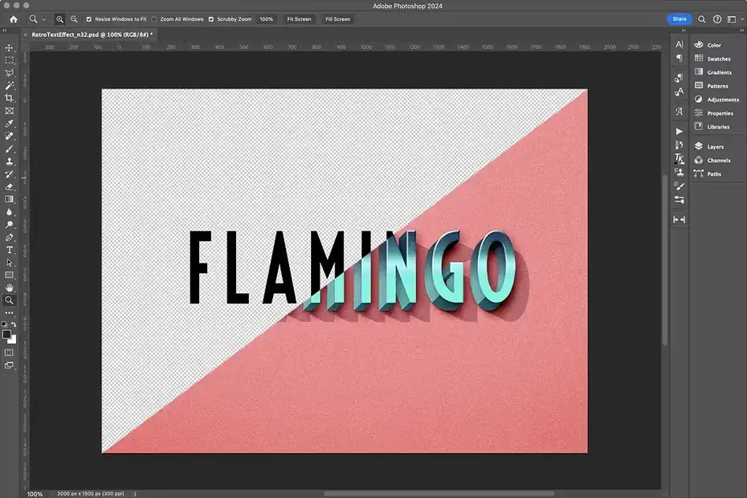747x498 pixels.
Task: Open the Paragraph panel icon
Action: pos(679,58)
